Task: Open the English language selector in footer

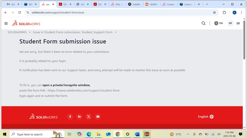Action: pyautogui.click(x=206, y=117)
